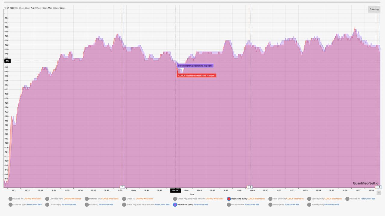
Task: Toggle Grade (%) Forerunner 965 series
Action: point(99,205)
